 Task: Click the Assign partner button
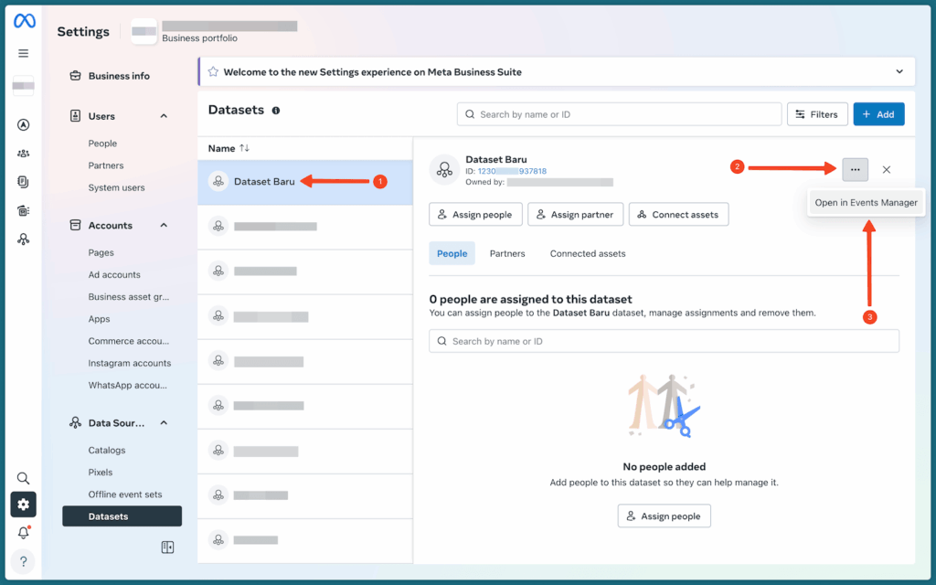pos(575,215)
